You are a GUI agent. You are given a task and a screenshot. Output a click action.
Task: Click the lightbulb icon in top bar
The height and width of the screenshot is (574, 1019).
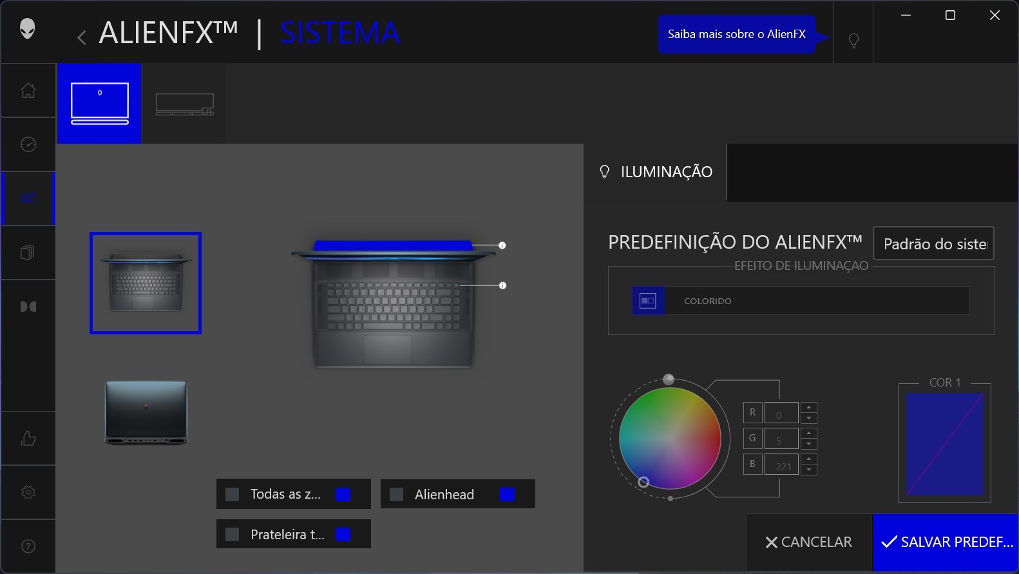853,41
